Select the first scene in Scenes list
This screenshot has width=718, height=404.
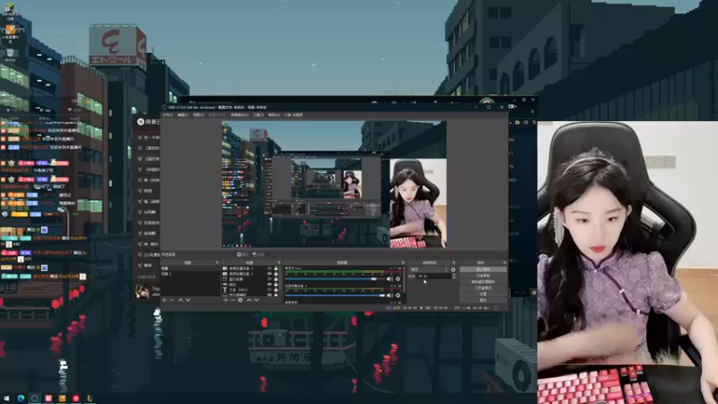190,268
